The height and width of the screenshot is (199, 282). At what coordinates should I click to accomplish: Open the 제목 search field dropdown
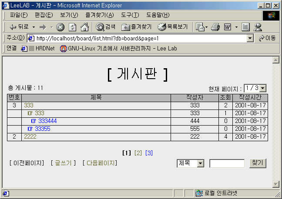pyautogui.click(x=200, y=163)
